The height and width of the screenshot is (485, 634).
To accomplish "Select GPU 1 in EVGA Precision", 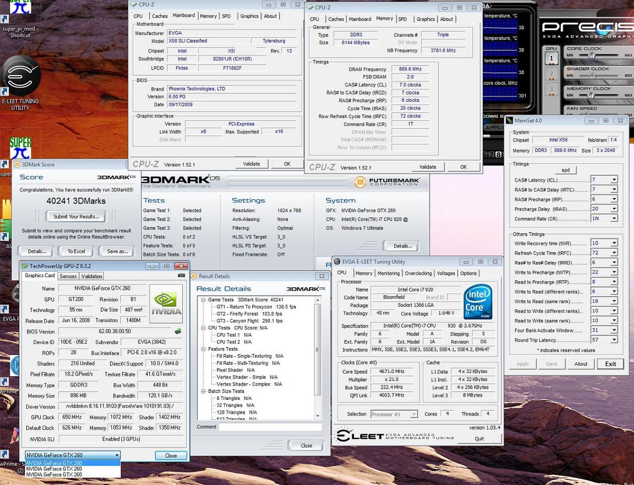I will (x=551, y=58).
